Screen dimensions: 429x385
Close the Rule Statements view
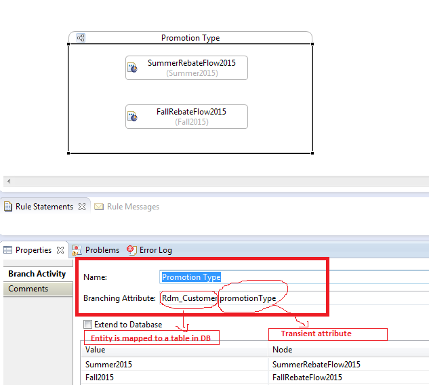82,207
